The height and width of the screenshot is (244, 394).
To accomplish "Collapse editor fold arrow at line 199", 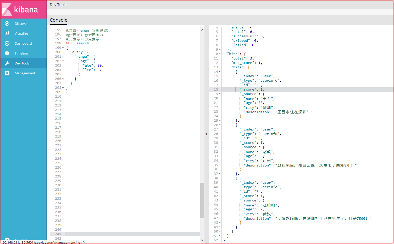I will click(x=63, y=48).
